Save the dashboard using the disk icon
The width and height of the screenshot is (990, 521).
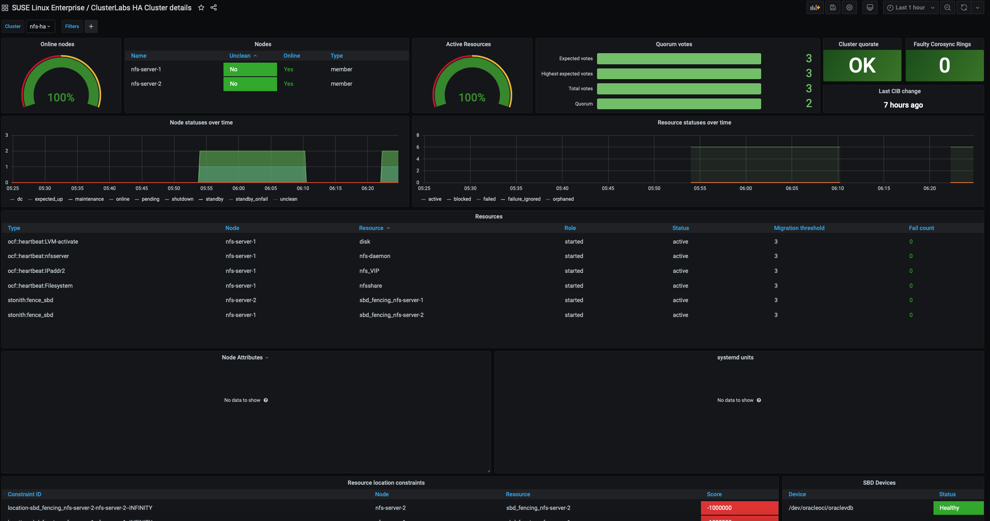tap(833, 7)
